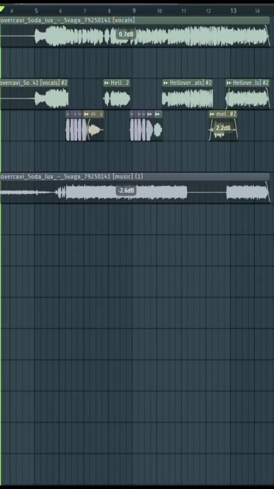Select the overcavi_So..41 [vocals] #2 clip title
Image resolution: width=274 pixels, height=489 pixels.
(34, 83)
